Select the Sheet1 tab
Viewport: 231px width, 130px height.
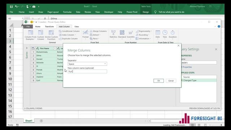pos(29,121)
